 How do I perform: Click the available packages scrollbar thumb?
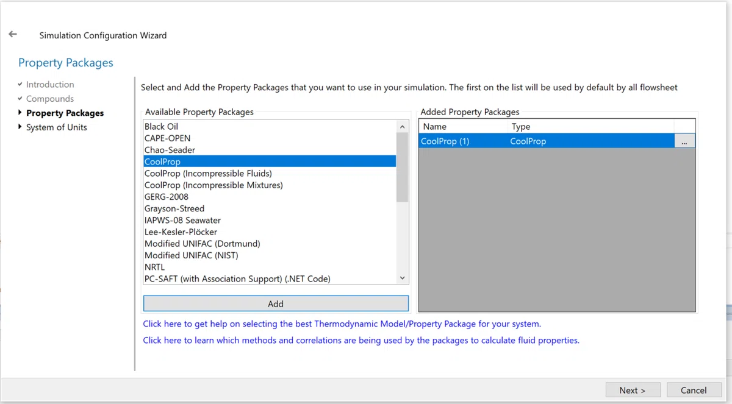point(402,167)
